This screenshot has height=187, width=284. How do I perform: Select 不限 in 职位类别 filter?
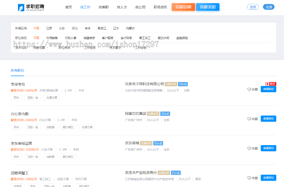[36, 38]
